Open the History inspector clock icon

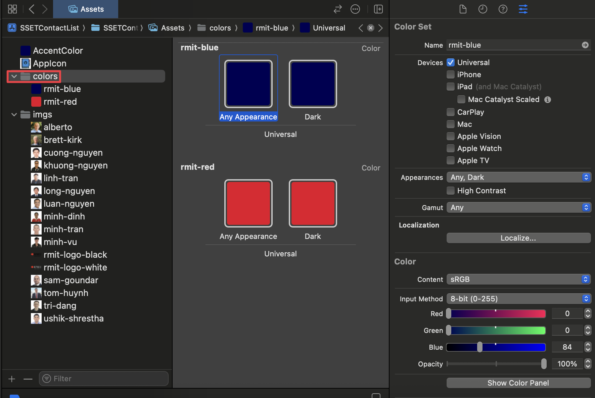tap(483, 9)
